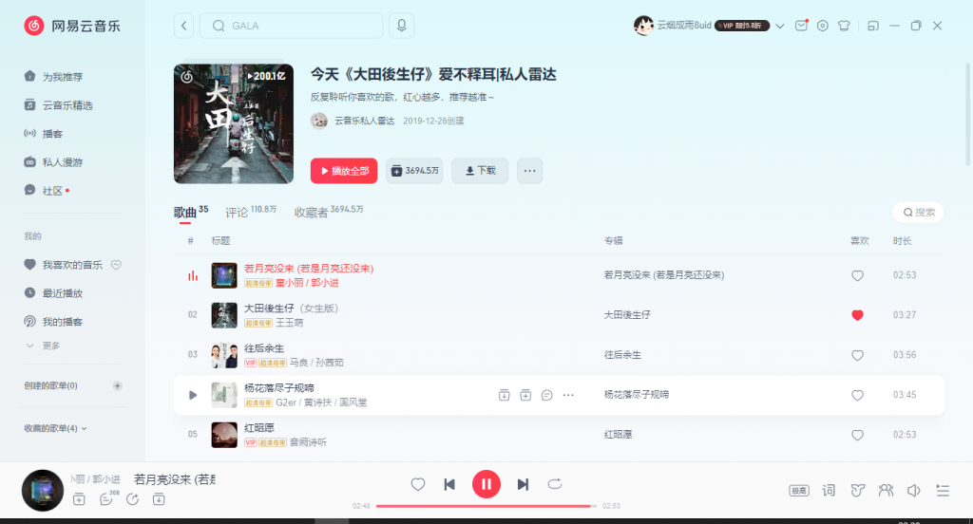The height and width of the screenshot is (524, 973).
Task: Seek on the playback progress bar
Action: point(486,506)
